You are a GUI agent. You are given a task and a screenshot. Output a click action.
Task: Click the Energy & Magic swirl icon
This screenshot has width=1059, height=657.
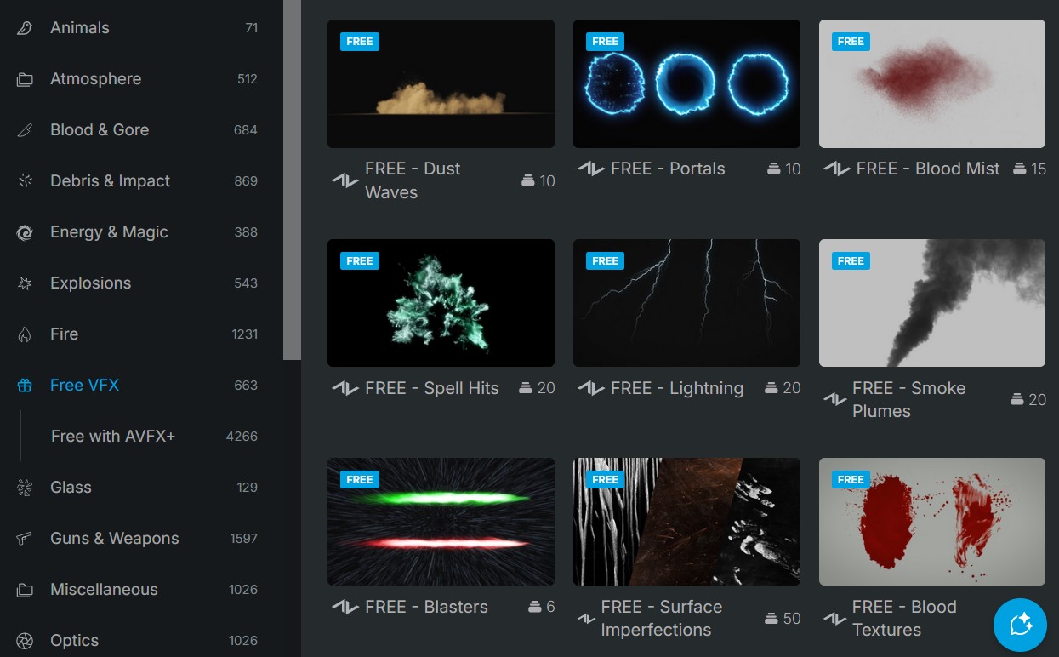click(x=26, y=232)
